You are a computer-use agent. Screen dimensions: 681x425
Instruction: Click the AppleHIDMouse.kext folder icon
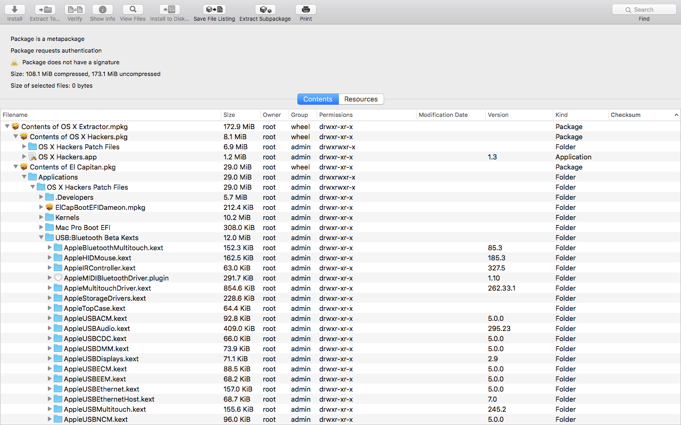tap(58, 258)
